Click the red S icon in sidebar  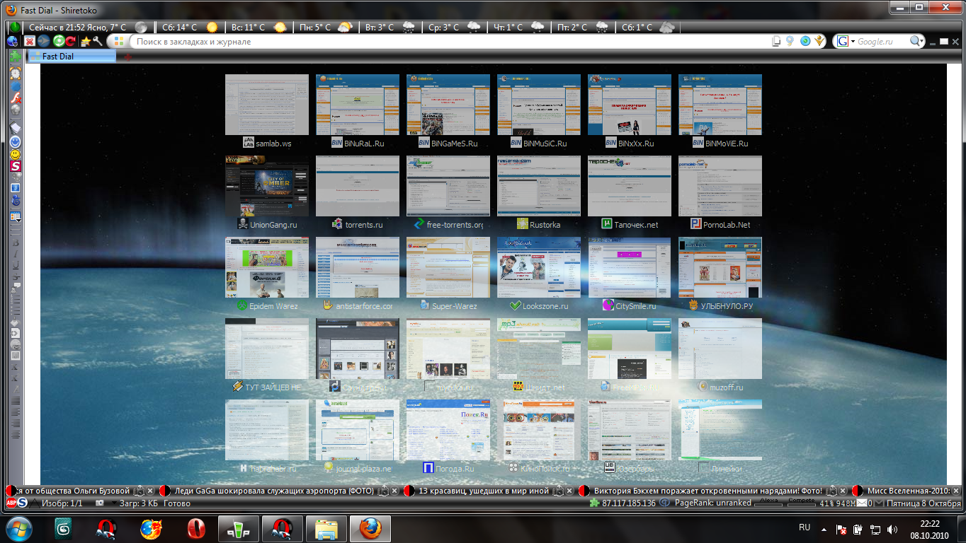pyautogui.click(x=15, y=166)
